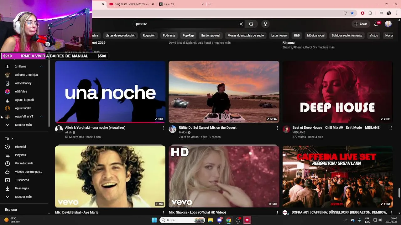Select the En tiempo real chip

click(211, 35)
